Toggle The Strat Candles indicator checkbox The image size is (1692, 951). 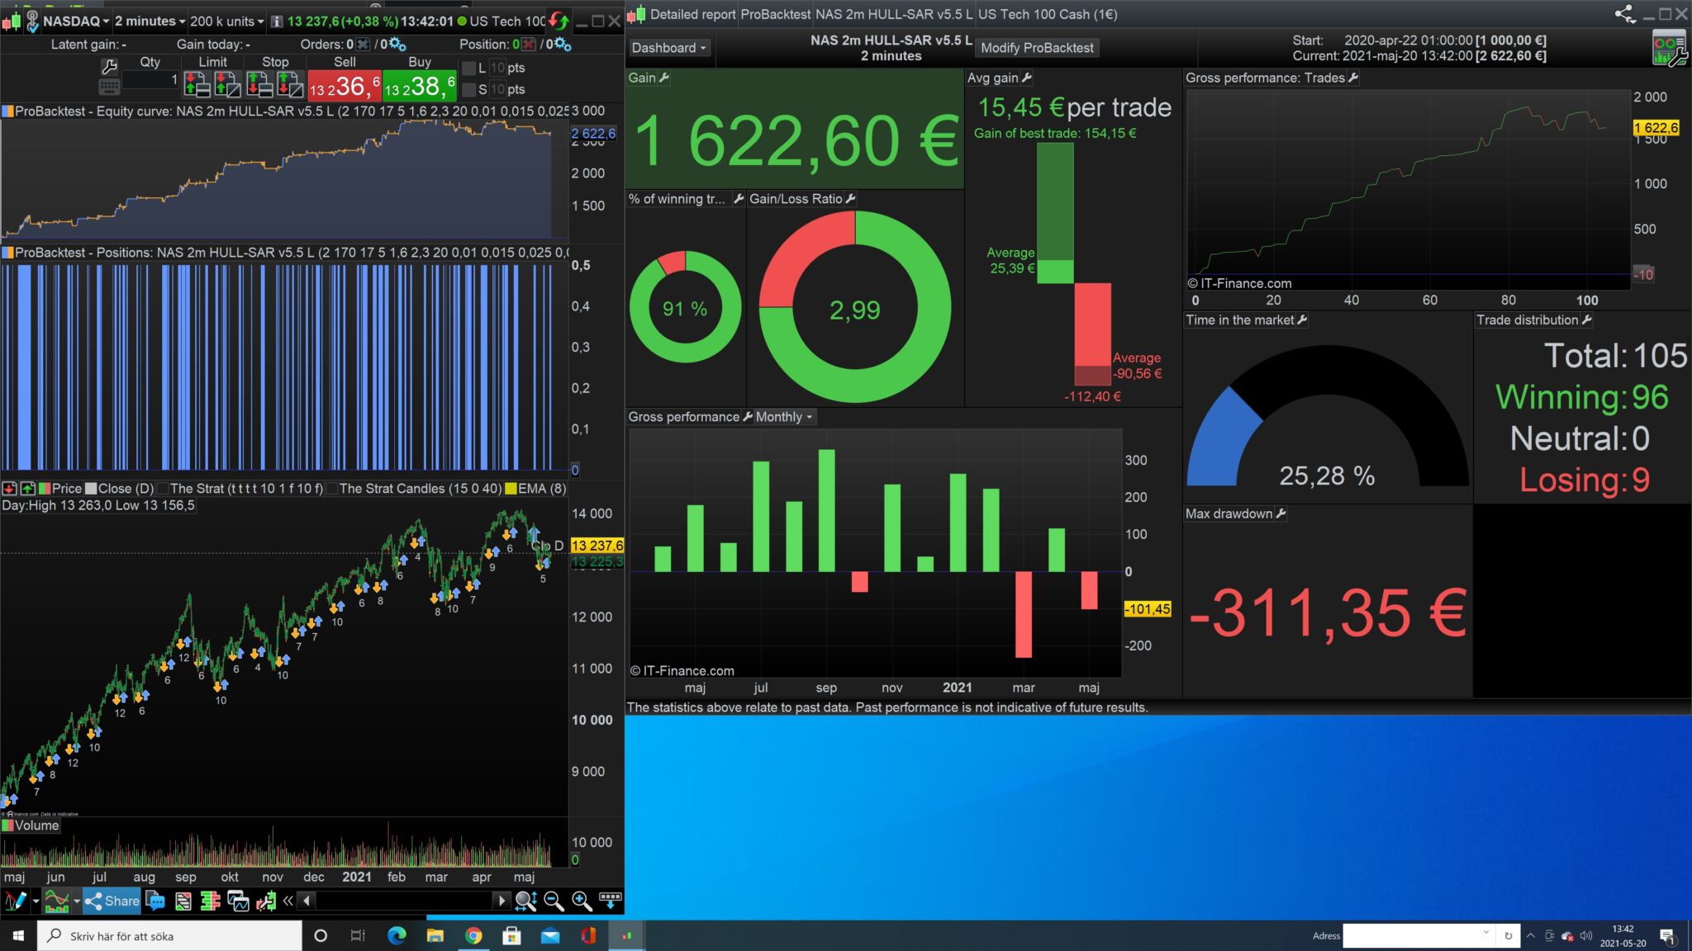(332, 489)
